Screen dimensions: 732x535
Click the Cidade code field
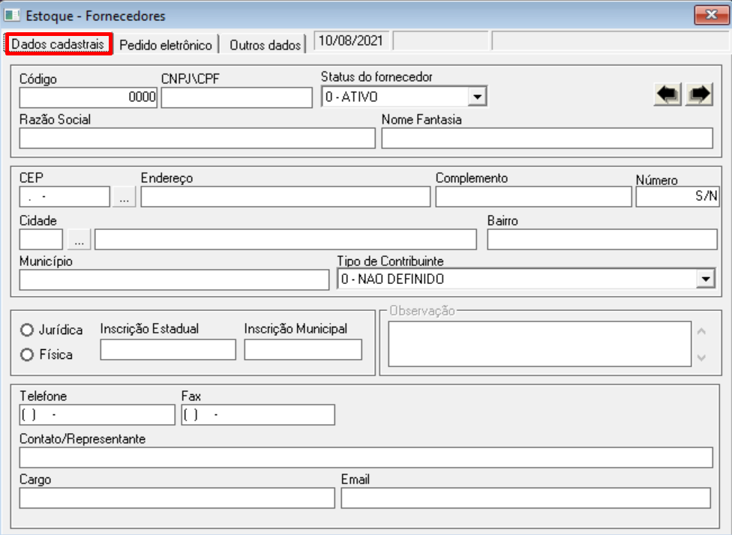[41, 239]
